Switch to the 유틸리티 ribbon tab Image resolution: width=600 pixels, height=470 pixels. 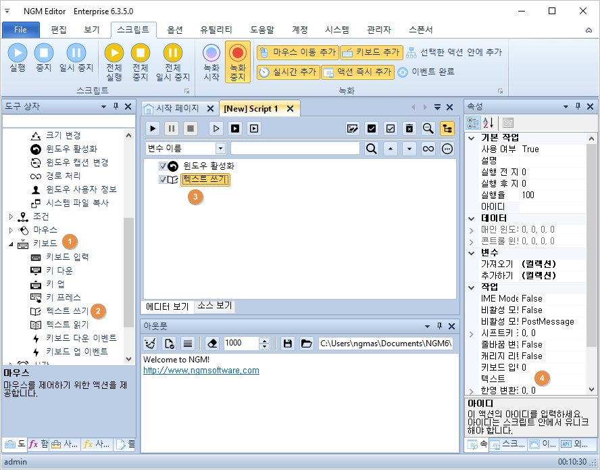216,30
